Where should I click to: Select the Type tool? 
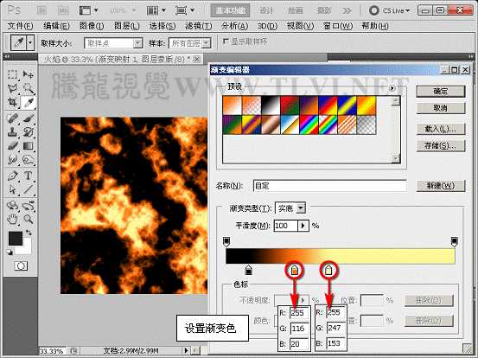click(29, 176)
